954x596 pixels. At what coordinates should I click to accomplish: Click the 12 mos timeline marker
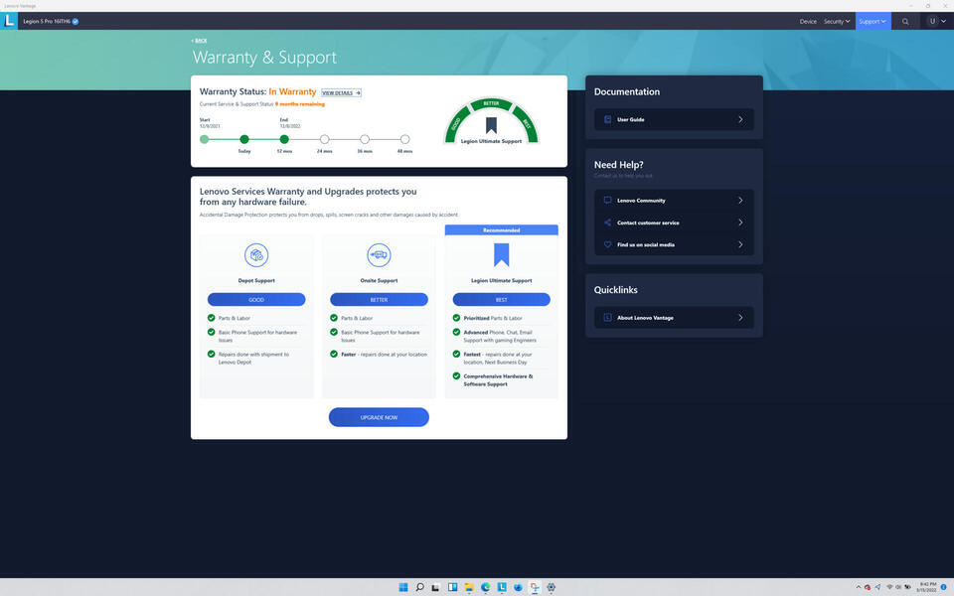[284, 139]
